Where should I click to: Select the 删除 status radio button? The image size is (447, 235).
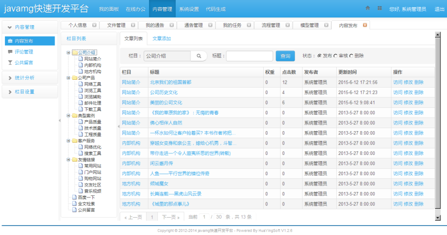point(351,56)
